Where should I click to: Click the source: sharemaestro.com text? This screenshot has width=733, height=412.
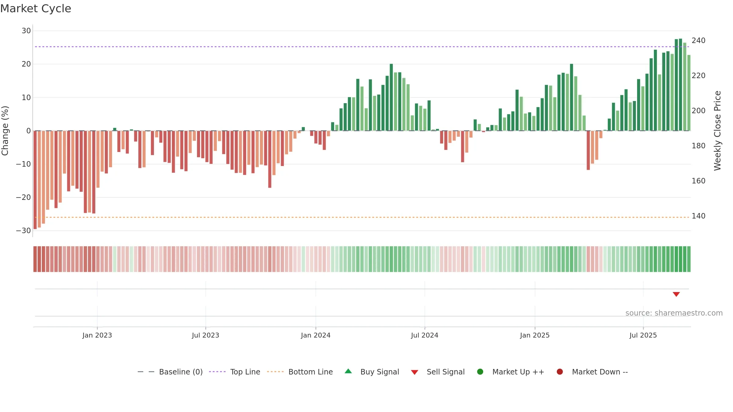[674, 313]
